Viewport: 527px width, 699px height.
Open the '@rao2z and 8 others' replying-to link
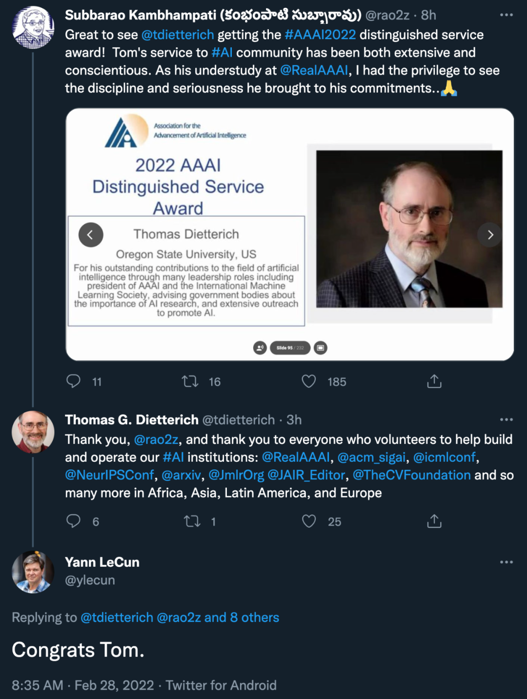pyautogui.click(x=218, y=617)
